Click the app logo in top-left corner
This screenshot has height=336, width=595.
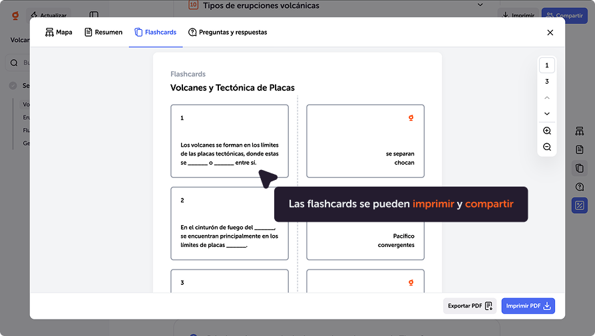(x=15, y=15)
